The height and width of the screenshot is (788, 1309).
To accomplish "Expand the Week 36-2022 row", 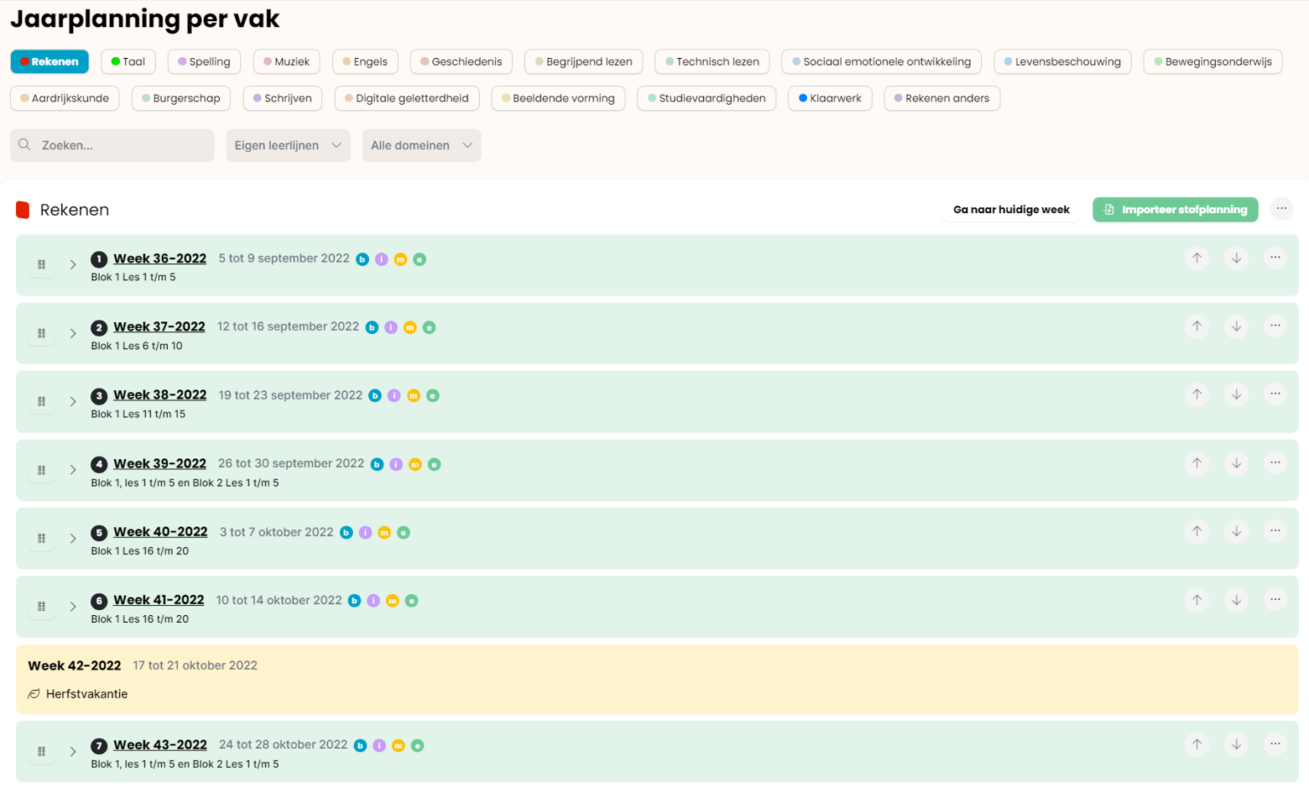I will pyautogui.click(x=73, y=265).
